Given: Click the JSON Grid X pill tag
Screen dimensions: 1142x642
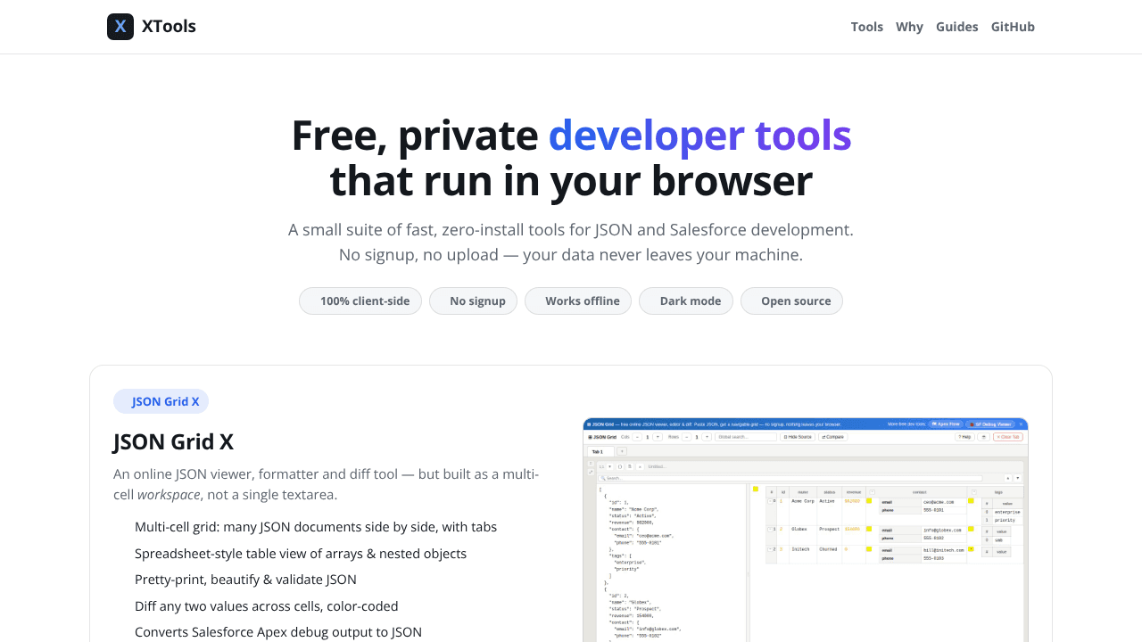Looking at the screenshot, I should pos(161,401).
